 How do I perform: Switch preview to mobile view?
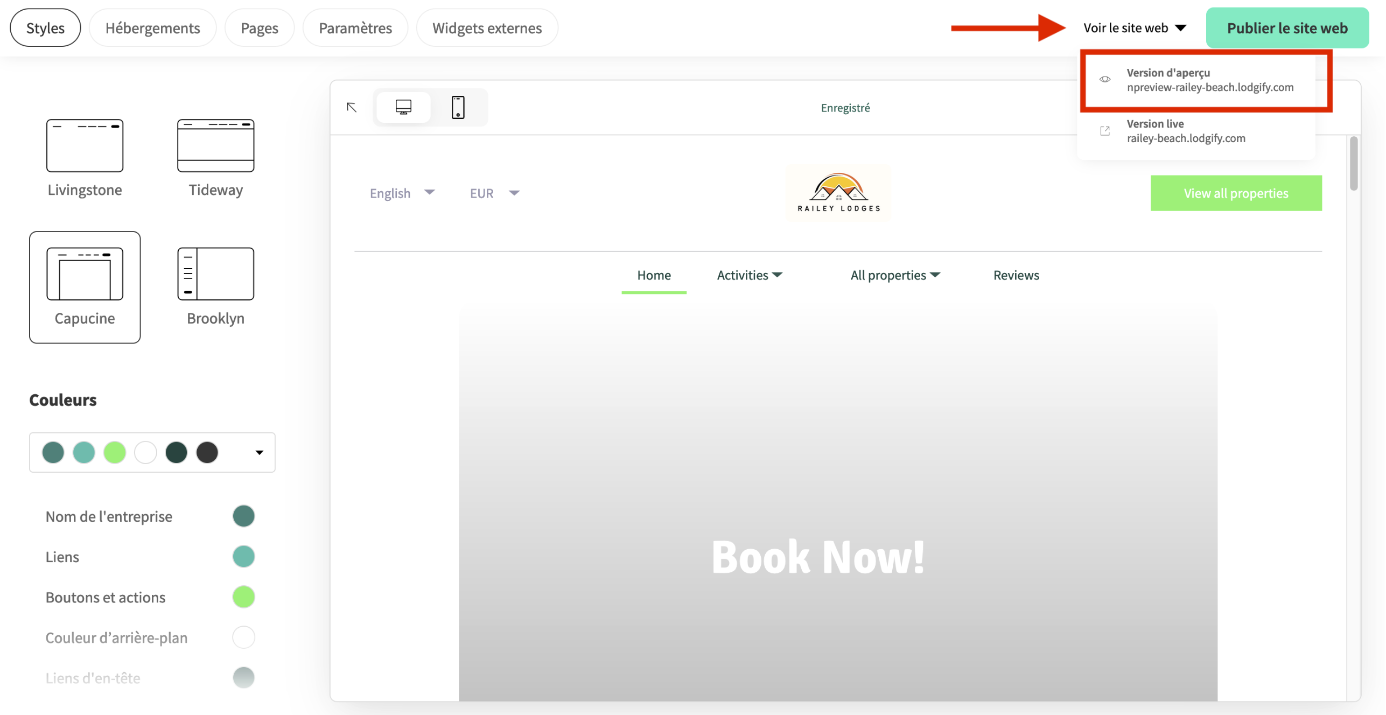coord(458,107)
